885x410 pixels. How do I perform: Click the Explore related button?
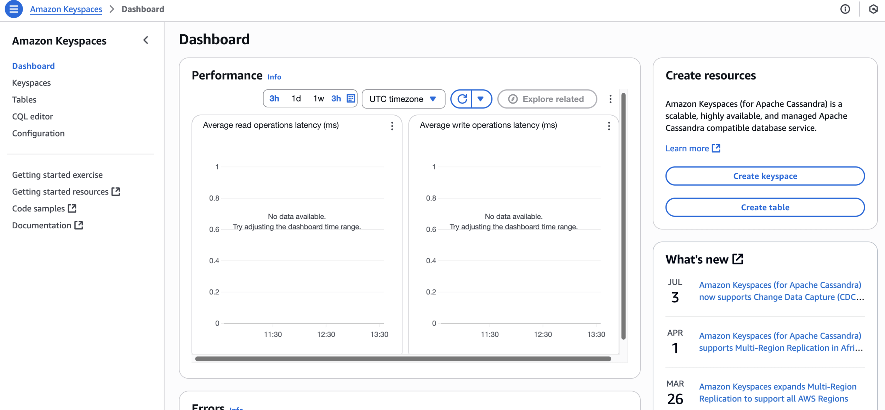pyautogui.click(x=547, y=99)
